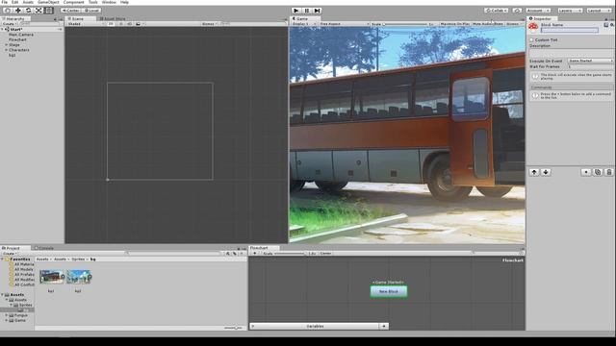The image size is (616, 346).
Task: Click the Flowchart Center button
Action: (325, 254)
